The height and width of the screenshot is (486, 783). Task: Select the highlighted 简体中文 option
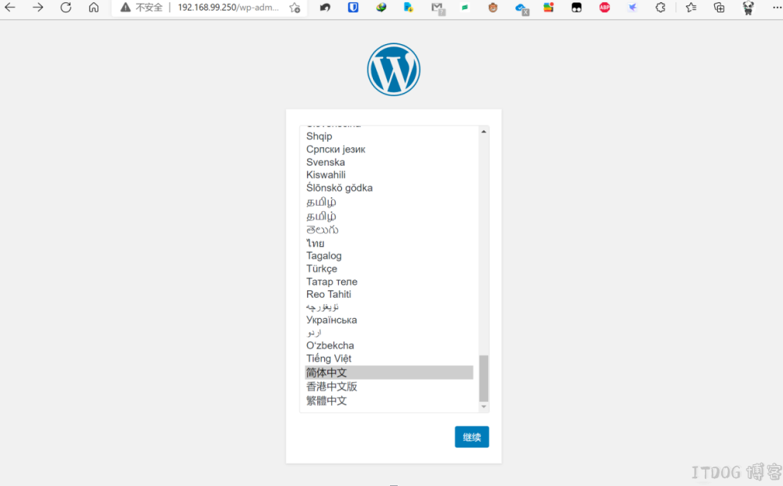pyautogui.click(x=389, y=372)
